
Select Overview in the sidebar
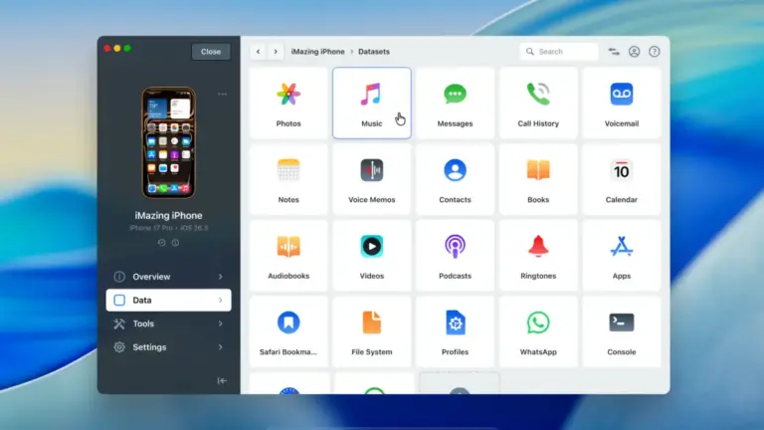click(x=168, y=277)
